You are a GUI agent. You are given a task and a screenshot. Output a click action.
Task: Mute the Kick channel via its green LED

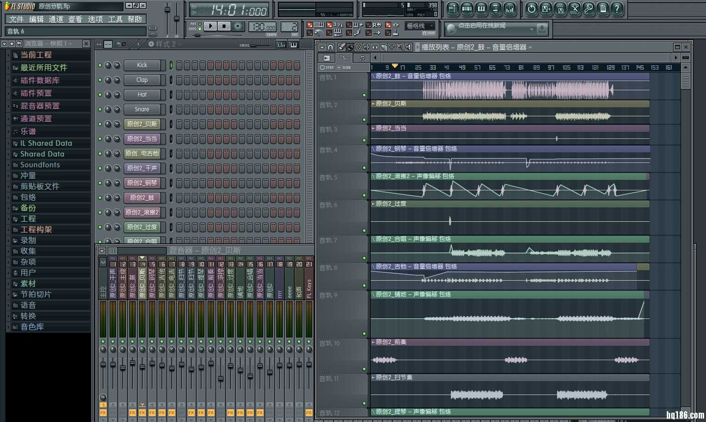coord(100,65)
